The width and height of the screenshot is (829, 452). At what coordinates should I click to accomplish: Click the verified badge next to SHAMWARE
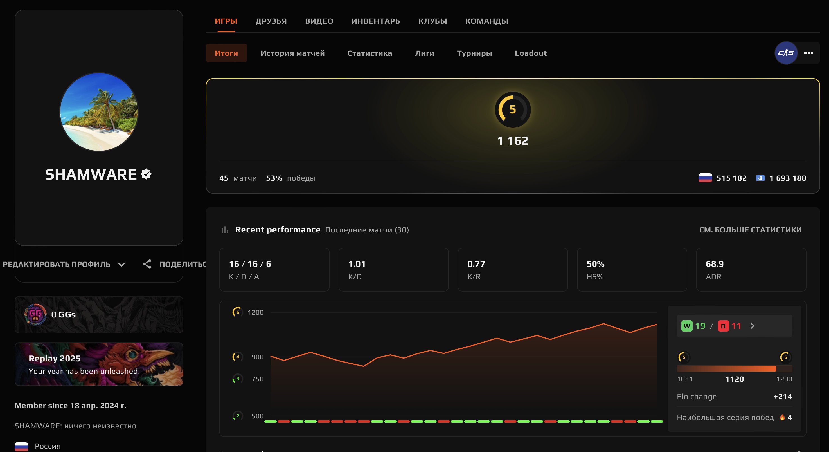[x=147, y=174]
